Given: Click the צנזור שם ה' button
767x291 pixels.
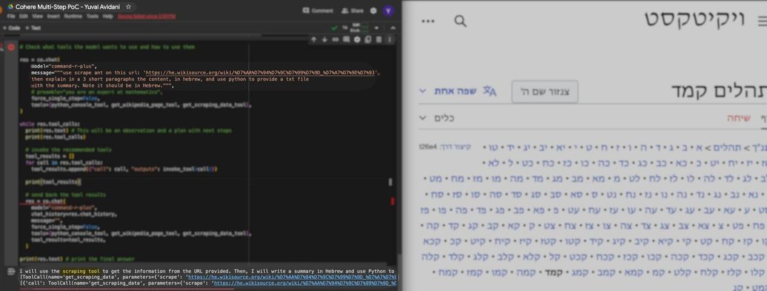Looking at the screenshot, I should (545, 92).
